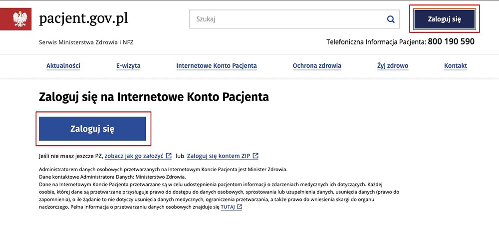Click the pacjent.gov.pl site title
Viewport: 499px width, 227px height.
(x=83, y=19)
